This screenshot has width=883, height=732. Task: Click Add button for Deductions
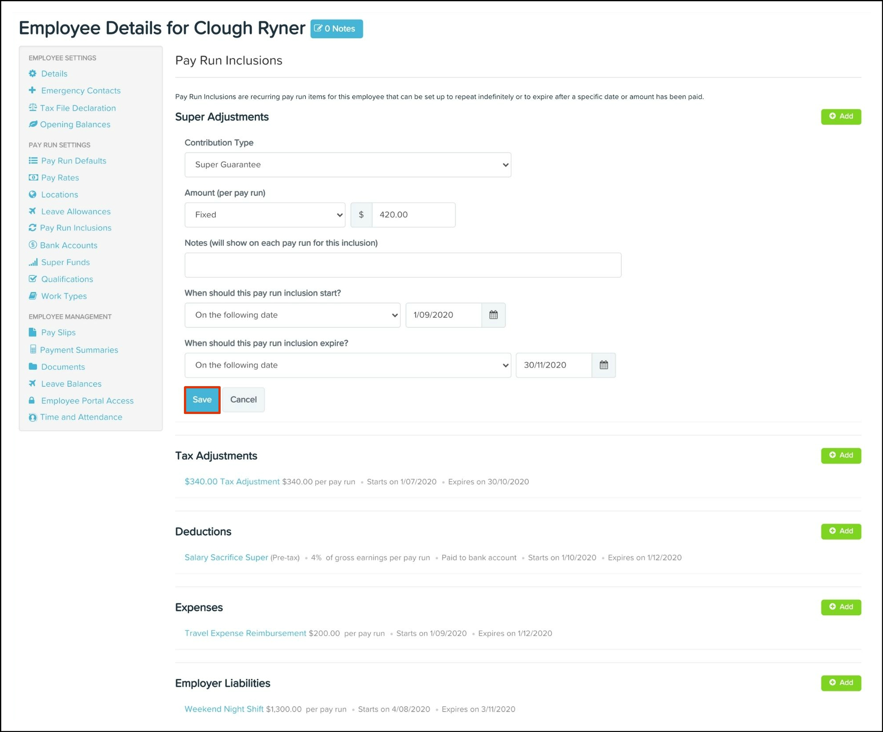click(x=840, y=531)
